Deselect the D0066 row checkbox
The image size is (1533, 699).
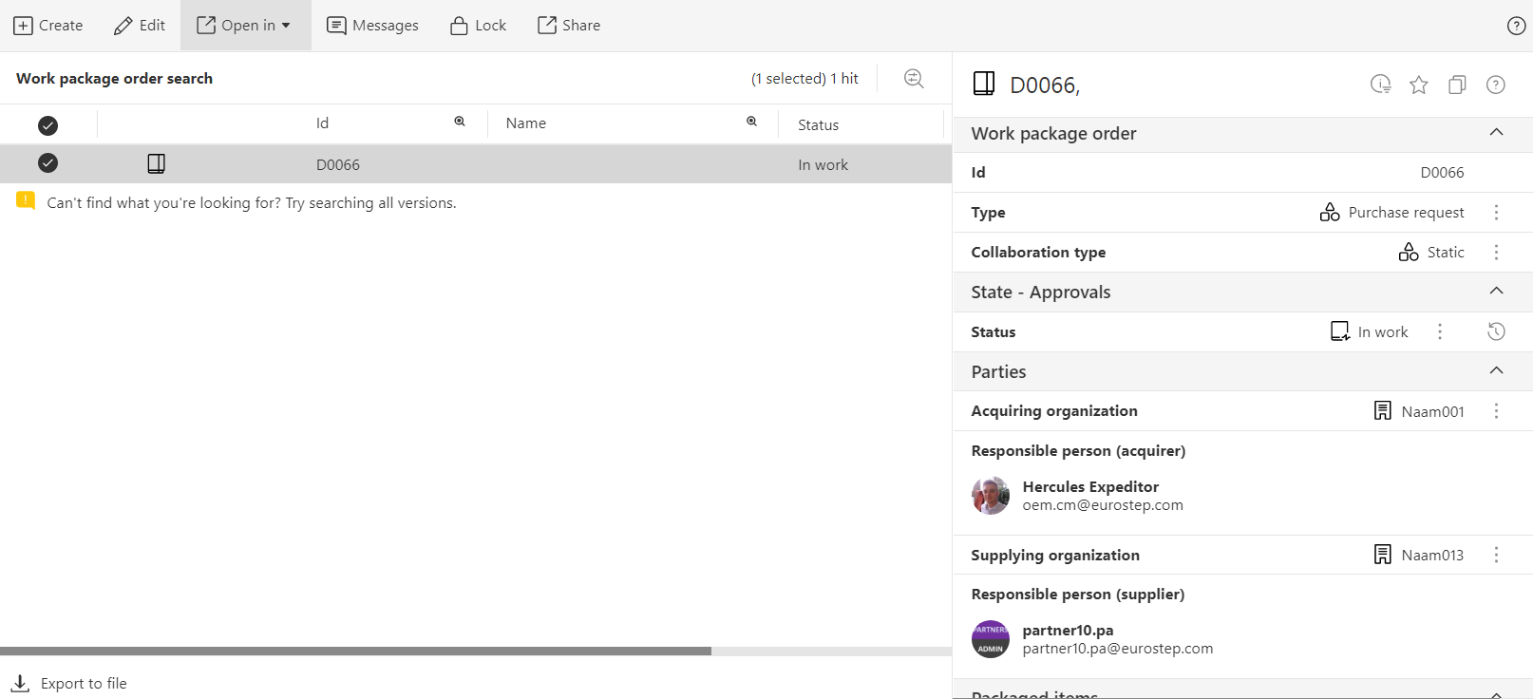(x=47, y=163)
